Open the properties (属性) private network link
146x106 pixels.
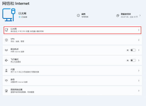(83, 15)
